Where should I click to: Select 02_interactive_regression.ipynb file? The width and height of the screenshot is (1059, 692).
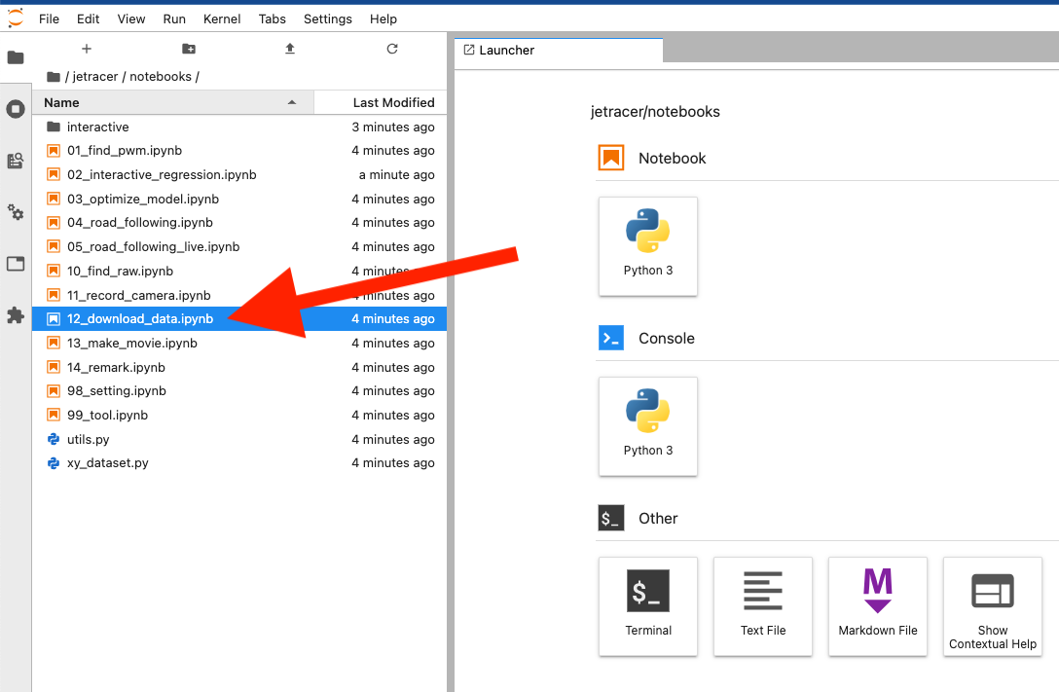239,175
